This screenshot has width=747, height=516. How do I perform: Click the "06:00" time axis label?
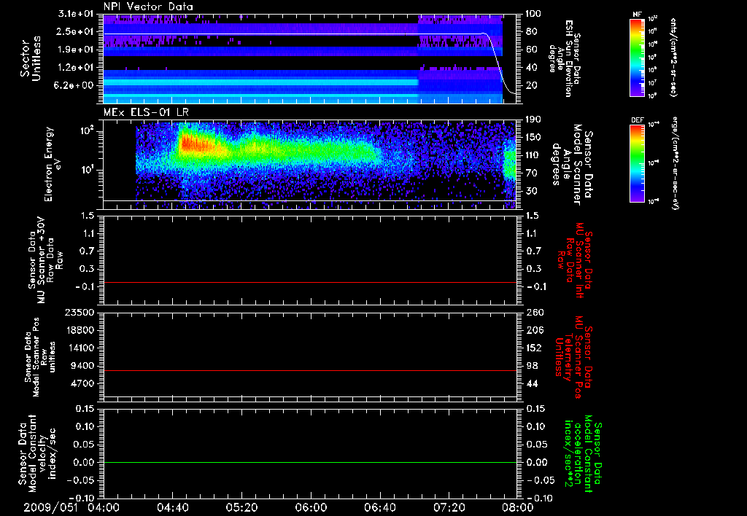[x=311, y=507]
